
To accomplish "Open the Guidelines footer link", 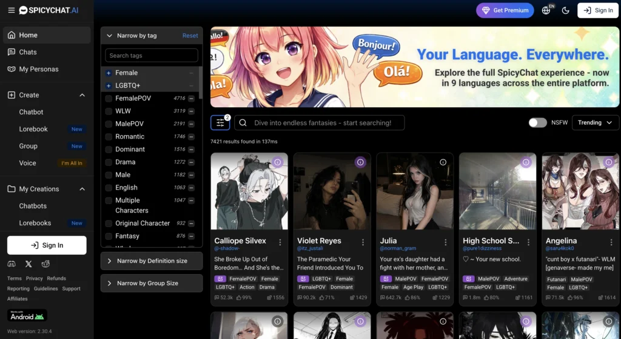I will click(x=45, y=289).
